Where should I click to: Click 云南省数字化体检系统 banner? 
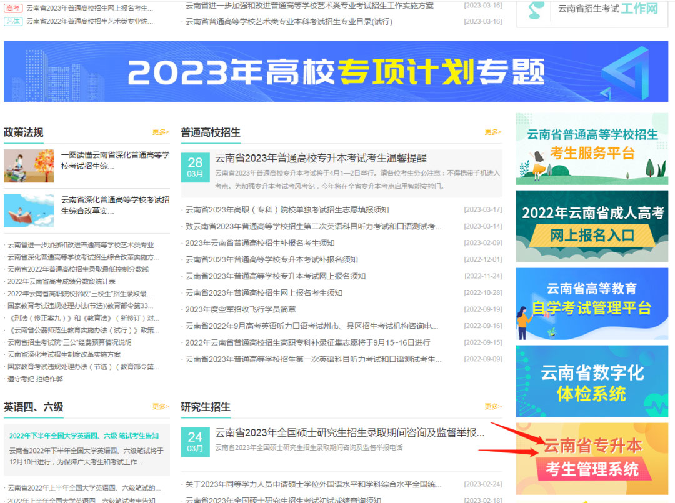(x=591, y=381)
